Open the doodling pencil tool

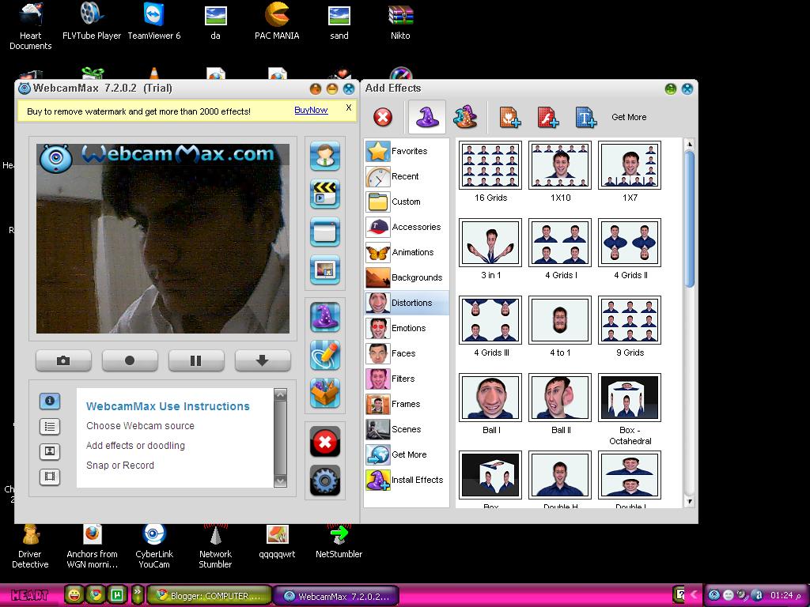tap(325, 354)
